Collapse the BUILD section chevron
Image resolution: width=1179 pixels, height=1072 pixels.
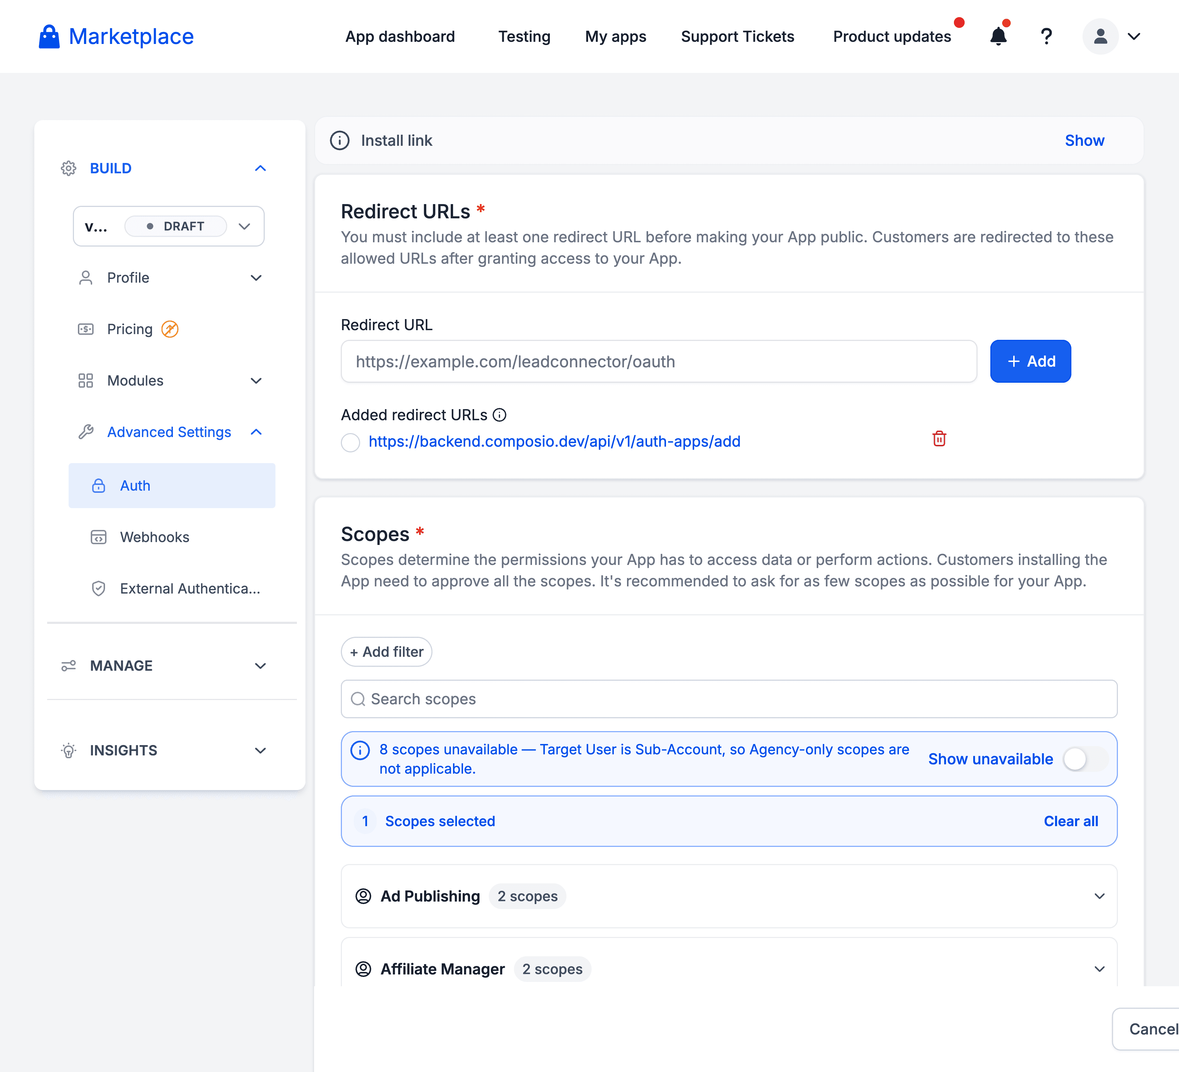[260, 168]
